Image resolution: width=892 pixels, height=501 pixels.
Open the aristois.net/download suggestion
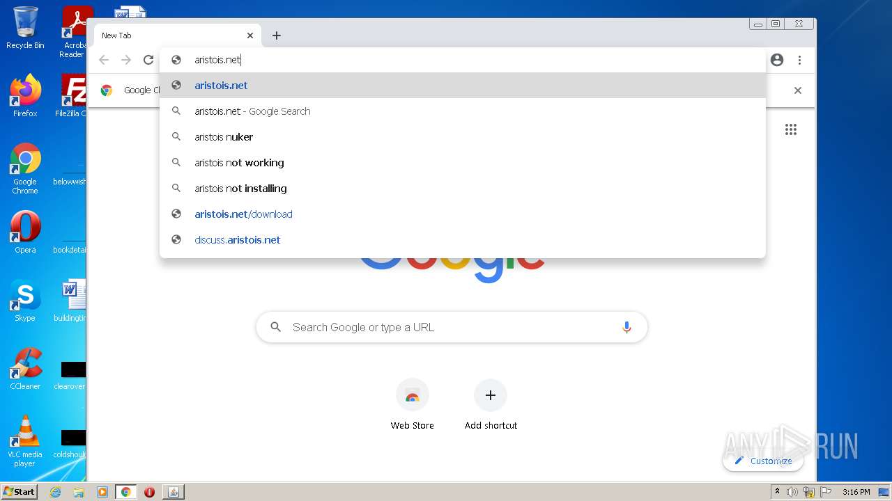point(463,214)
